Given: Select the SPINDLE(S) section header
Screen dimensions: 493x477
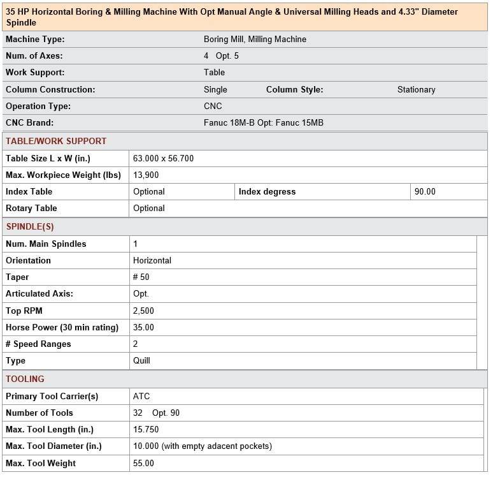Looking at the screenshot, I should [30, 226].
